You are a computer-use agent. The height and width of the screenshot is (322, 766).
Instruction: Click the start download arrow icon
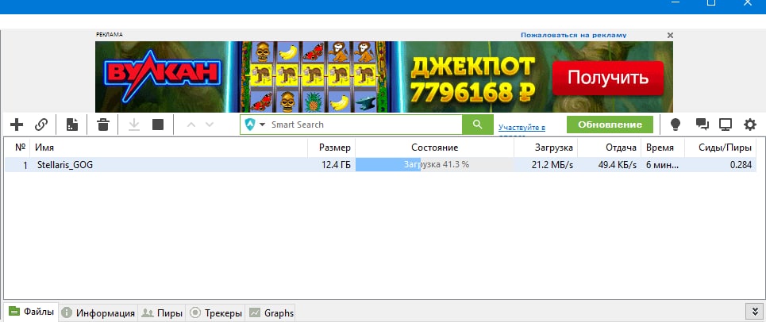click(x=134, y=125)
